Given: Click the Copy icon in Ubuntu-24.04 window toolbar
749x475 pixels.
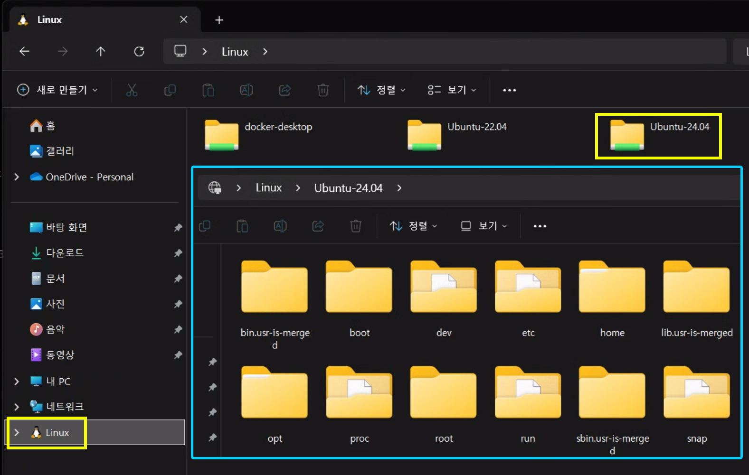Looking at the screenshot, I should tap(205, 226).
